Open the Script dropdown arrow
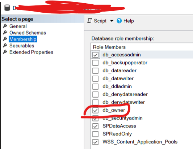This screenshot has height=149, width=193. pyautogui.click(x=112, y=21)
